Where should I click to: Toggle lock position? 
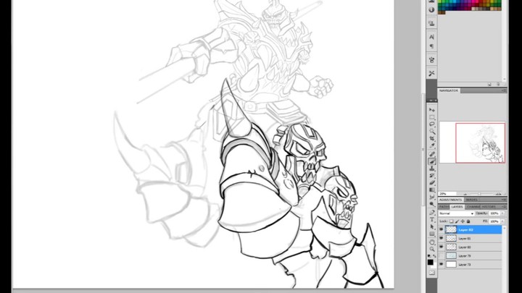(463, 221)
